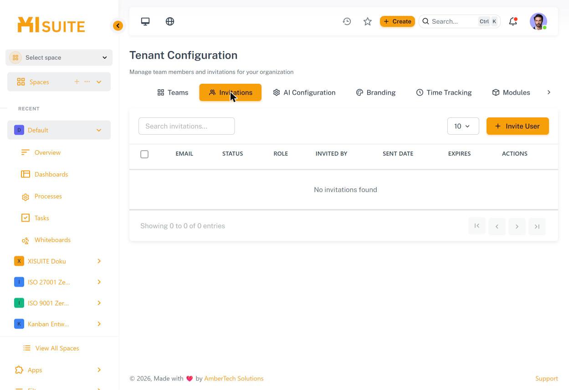The height and width of the screenshot is (390, 569).
Task: Switch to the Modules tab
Action: (x=511, y=92)
